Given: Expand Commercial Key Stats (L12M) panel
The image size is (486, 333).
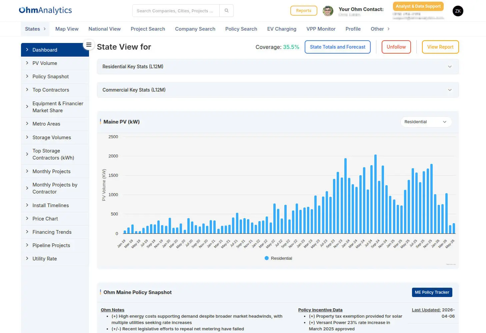Looking at the screenshot, I should click(278, 90).
